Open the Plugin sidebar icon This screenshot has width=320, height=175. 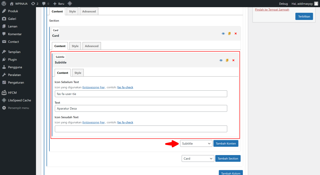tap(4, 59)
